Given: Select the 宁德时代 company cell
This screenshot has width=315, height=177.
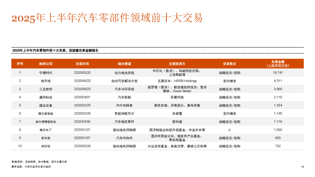Looking at the screenshot, I should pyautogui.click(x=45, y=73).
